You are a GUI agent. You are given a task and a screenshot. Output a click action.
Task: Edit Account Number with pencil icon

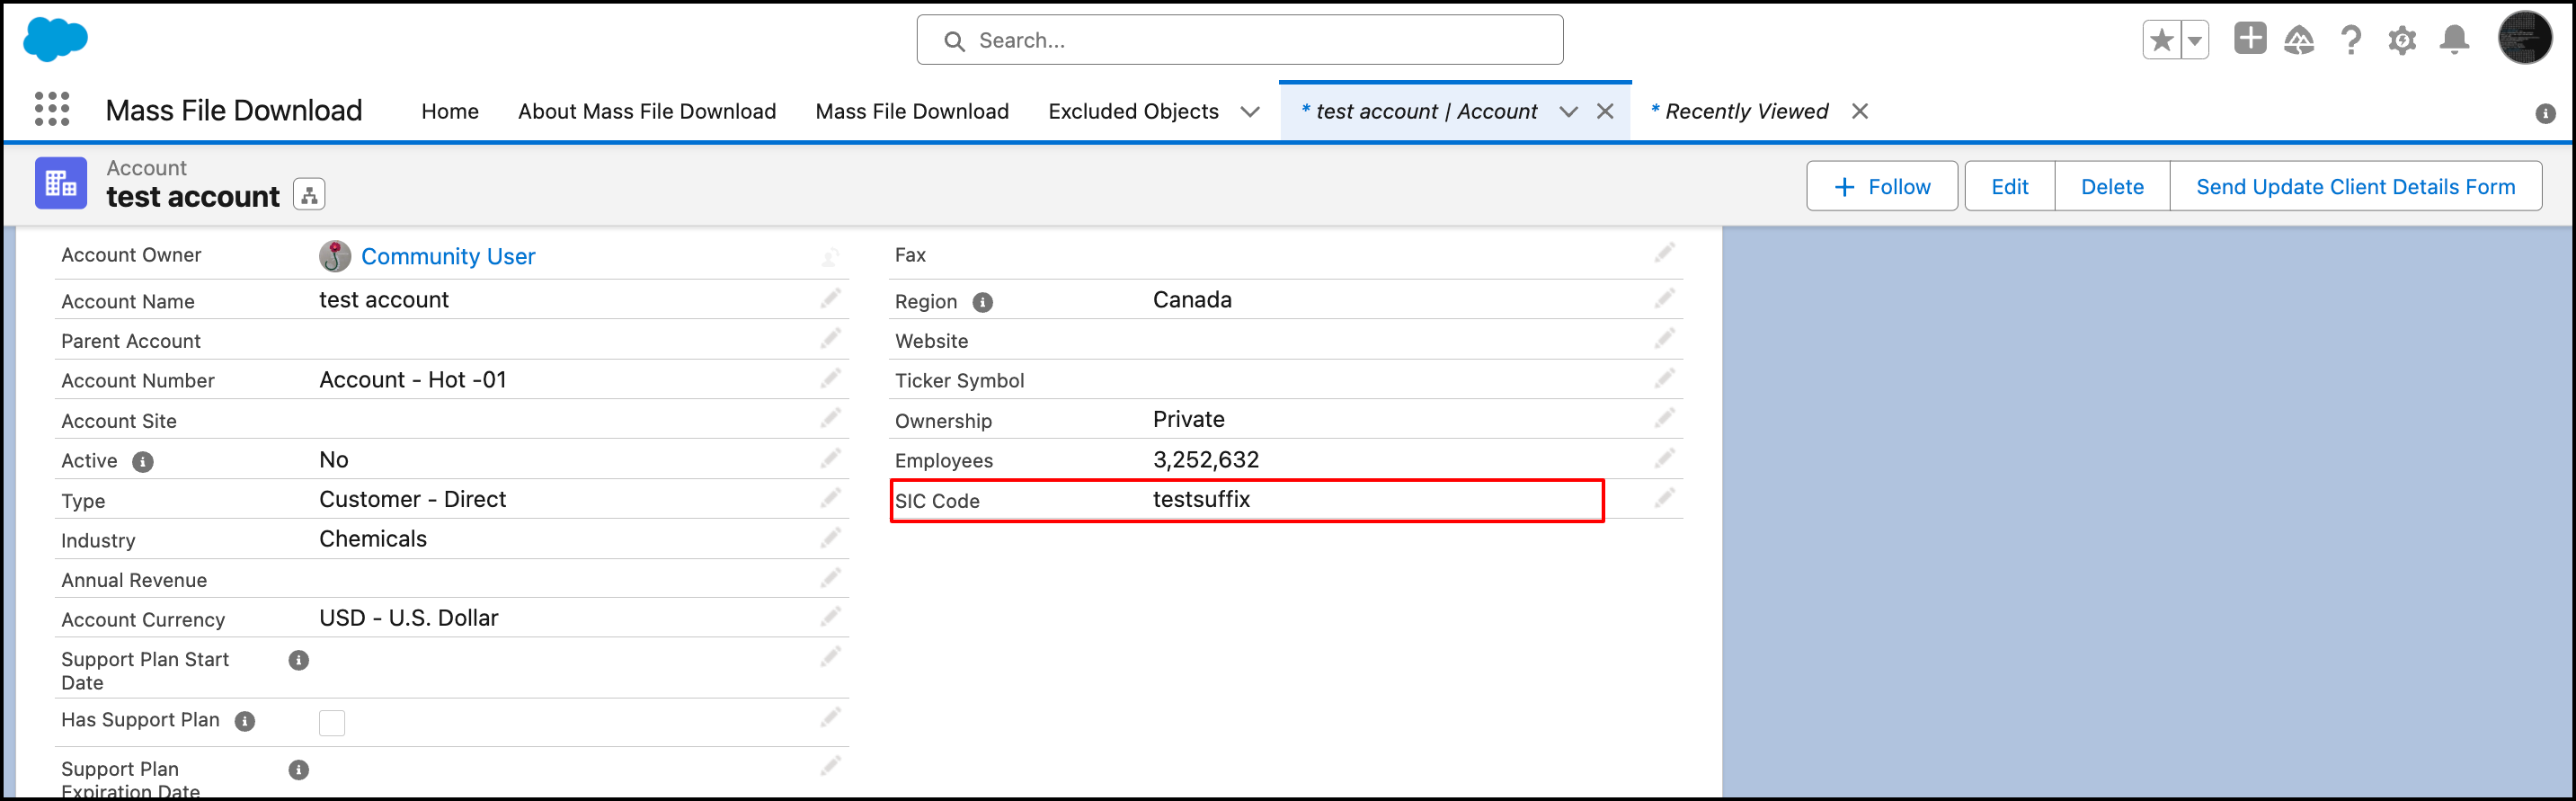pos(830,379)
